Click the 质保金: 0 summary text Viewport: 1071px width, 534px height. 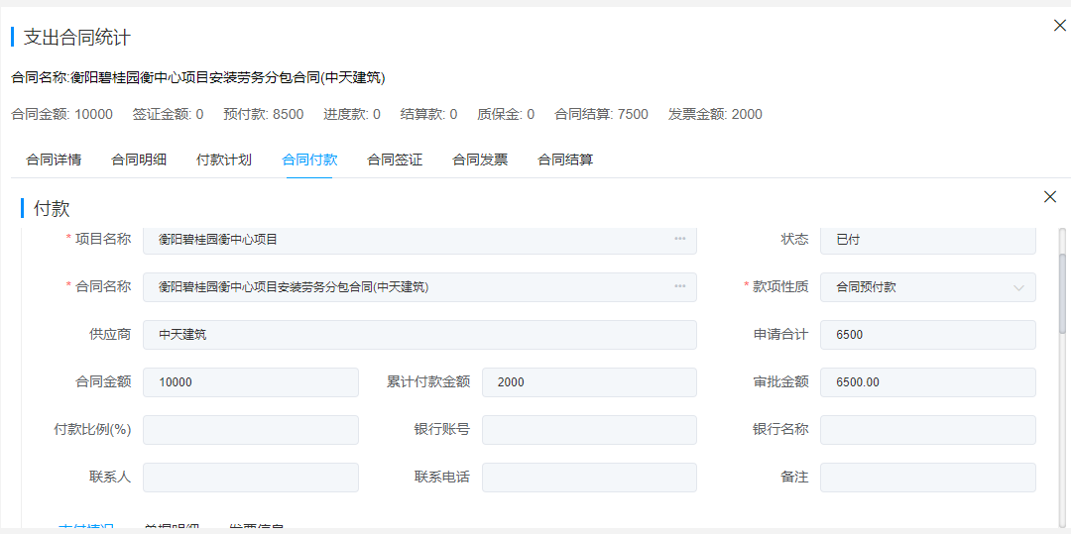(506, 114)
